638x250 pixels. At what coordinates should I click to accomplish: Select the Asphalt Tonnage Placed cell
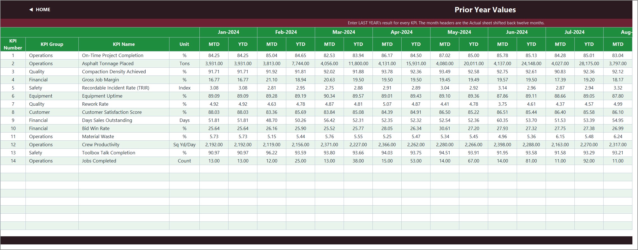click(x=124, y=63)
